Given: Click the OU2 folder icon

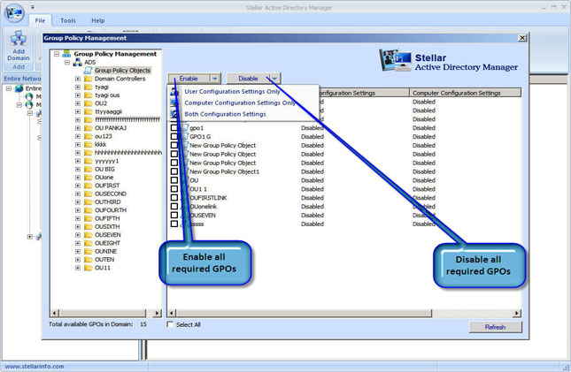Looking at the screenshot, I should (x=88, y=103).
